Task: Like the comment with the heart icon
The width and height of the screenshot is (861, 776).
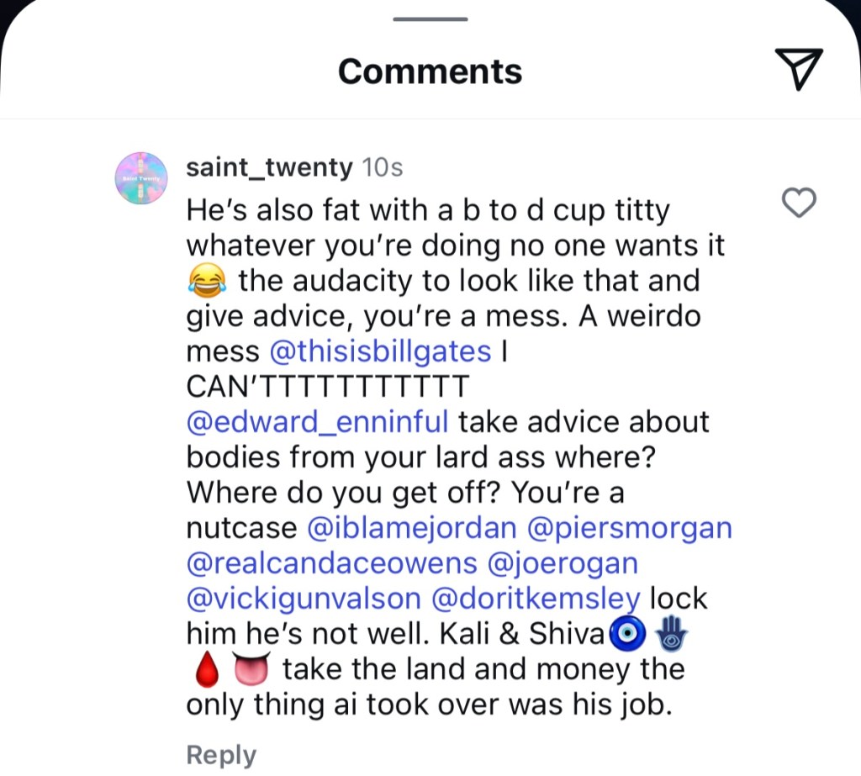Action: 799,203
